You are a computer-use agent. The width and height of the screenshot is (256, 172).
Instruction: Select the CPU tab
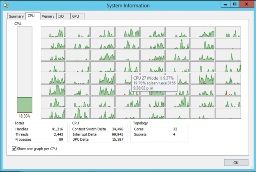(x=31, y=16)
